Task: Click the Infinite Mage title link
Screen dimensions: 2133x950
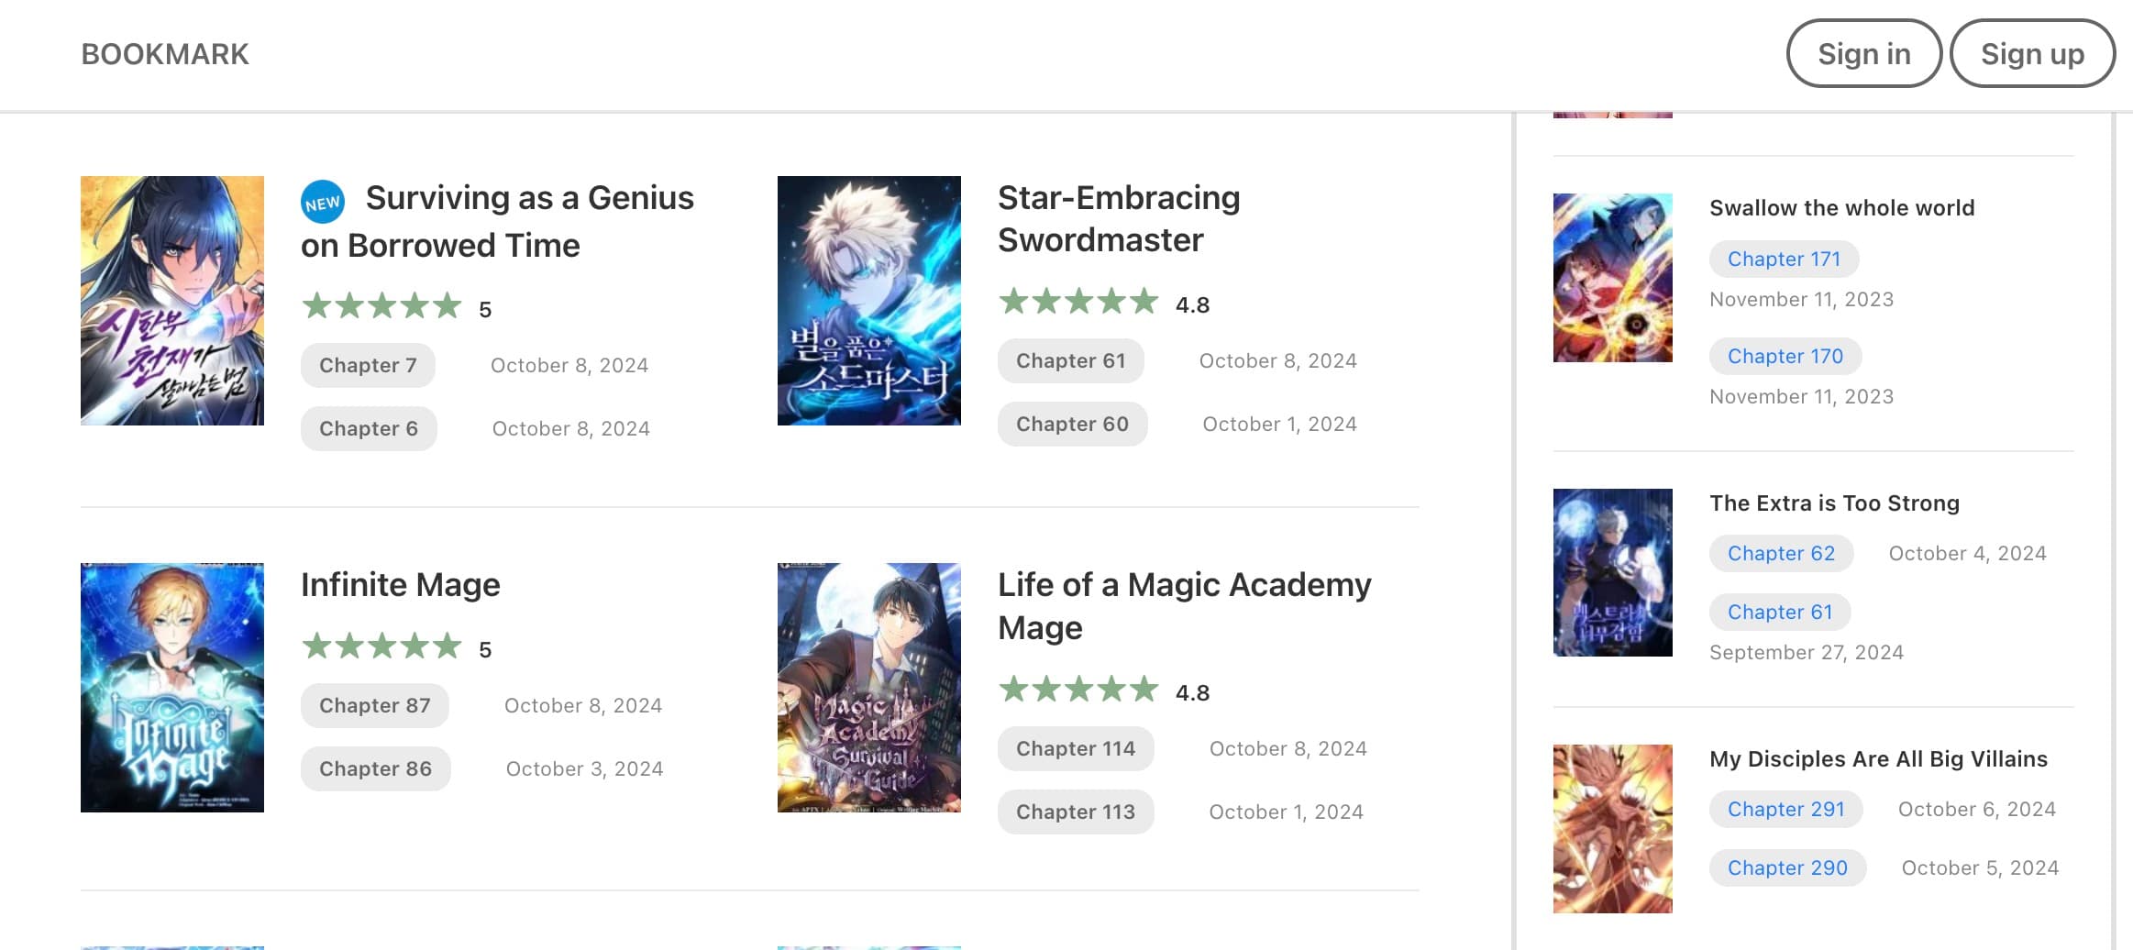Action: click(401, 585)
